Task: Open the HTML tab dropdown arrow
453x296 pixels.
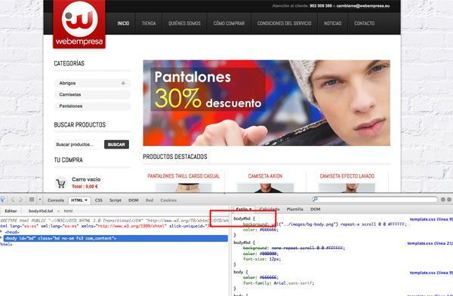Action: [86, 200]
